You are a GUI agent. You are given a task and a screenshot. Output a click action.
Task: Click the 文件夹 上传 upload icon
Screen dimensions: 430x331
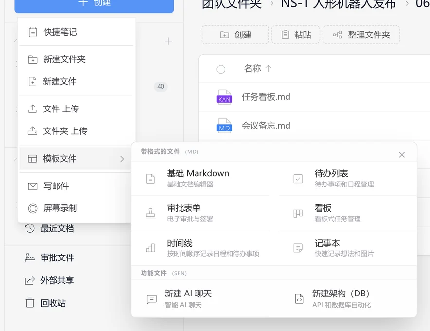33,131
